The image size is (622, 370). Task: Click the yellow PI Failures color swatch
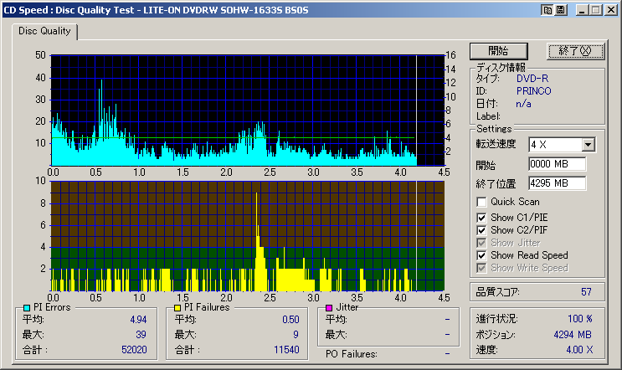tap(177, 308)
